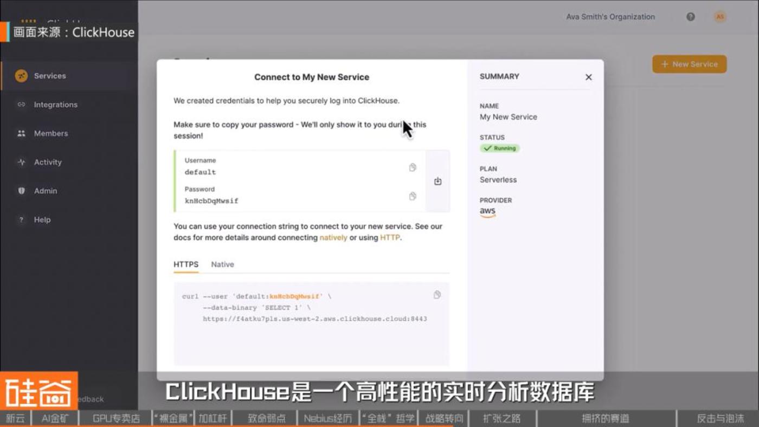Create a New Service
This screenshot has height=427, width=759.
click(x=689, y=64)
